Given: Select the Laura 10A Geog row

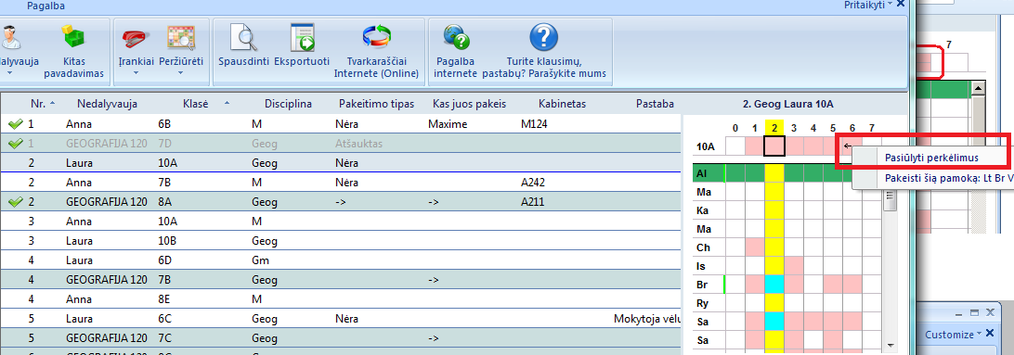Looking at the screenshot, I should coord(342,162).
